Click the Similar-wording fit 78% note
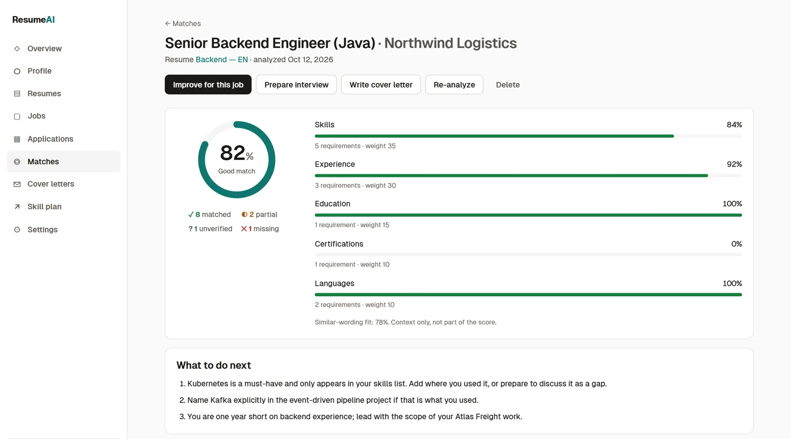Image resolution: width=791 pixels, height=439 pixels. tap(405, 322)
